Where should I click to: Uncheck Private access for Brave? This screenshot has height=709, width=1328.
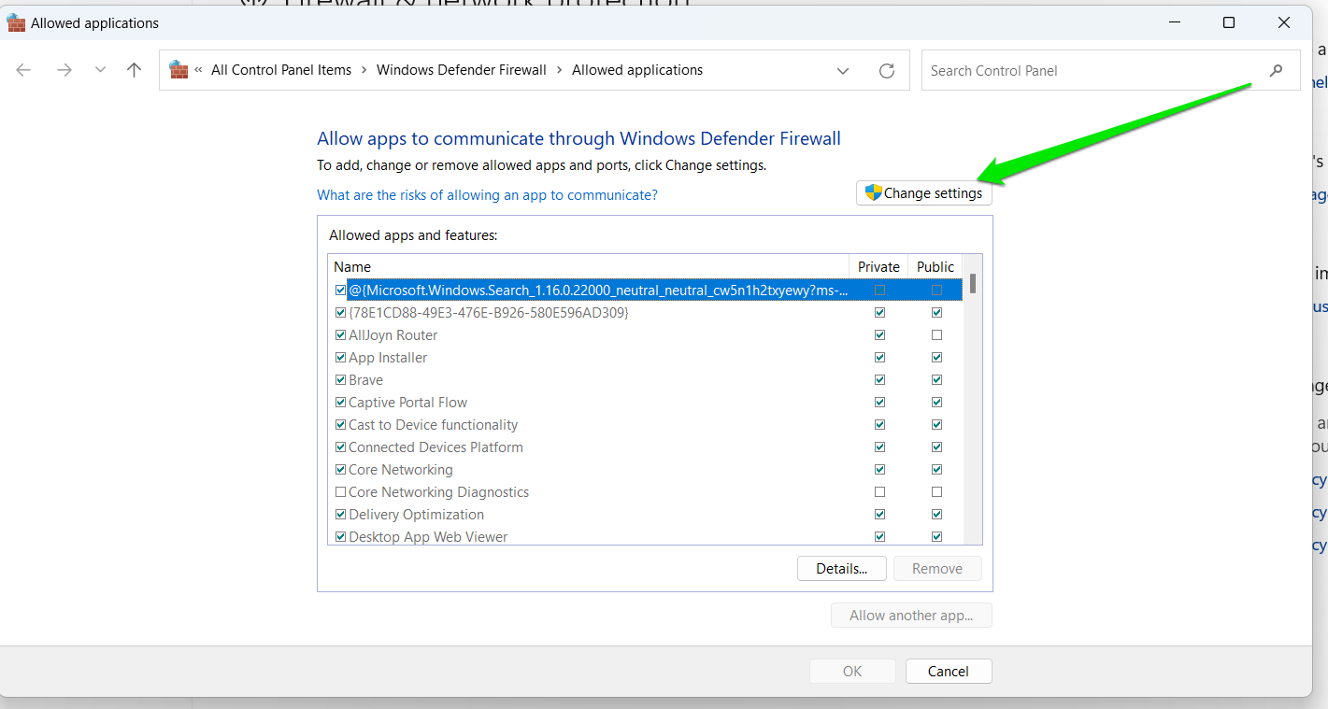[879, 379]
